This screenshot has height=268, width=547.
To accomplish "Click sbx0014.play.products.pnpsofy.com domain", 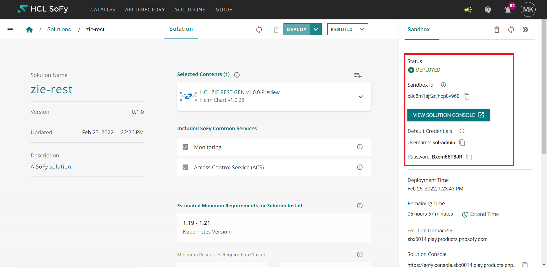I will coord(447,239).
